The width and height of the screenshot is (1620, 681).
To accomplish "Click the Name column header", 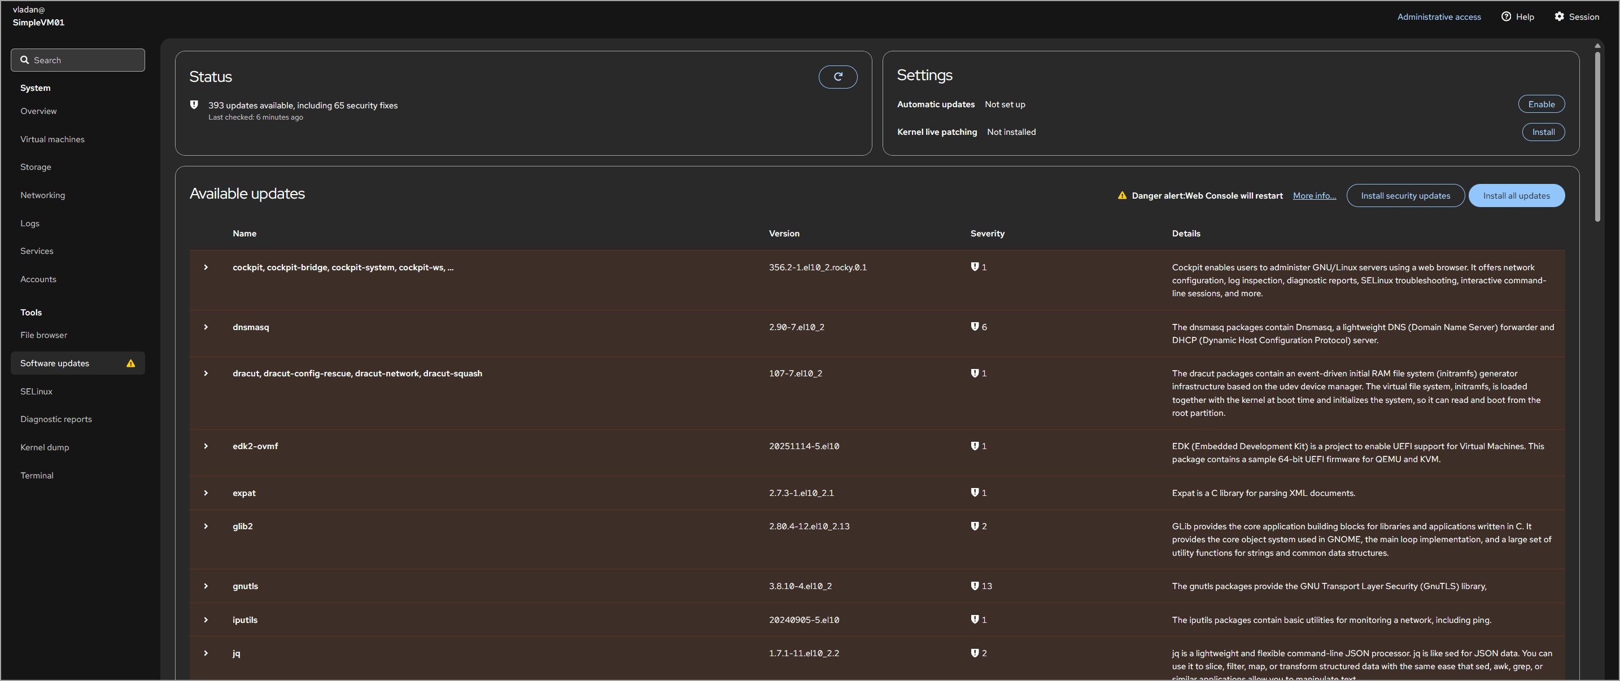I will click(244, 233).
